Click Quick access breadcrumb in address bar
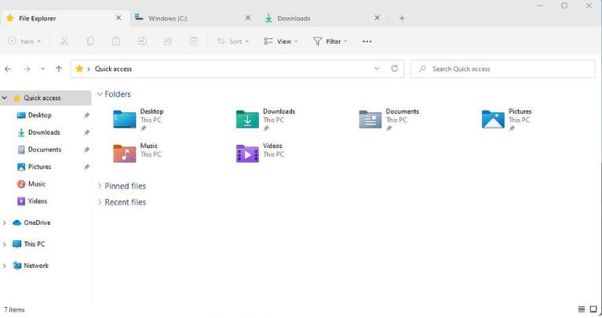602x318 pixels. (x=113, y=69)
